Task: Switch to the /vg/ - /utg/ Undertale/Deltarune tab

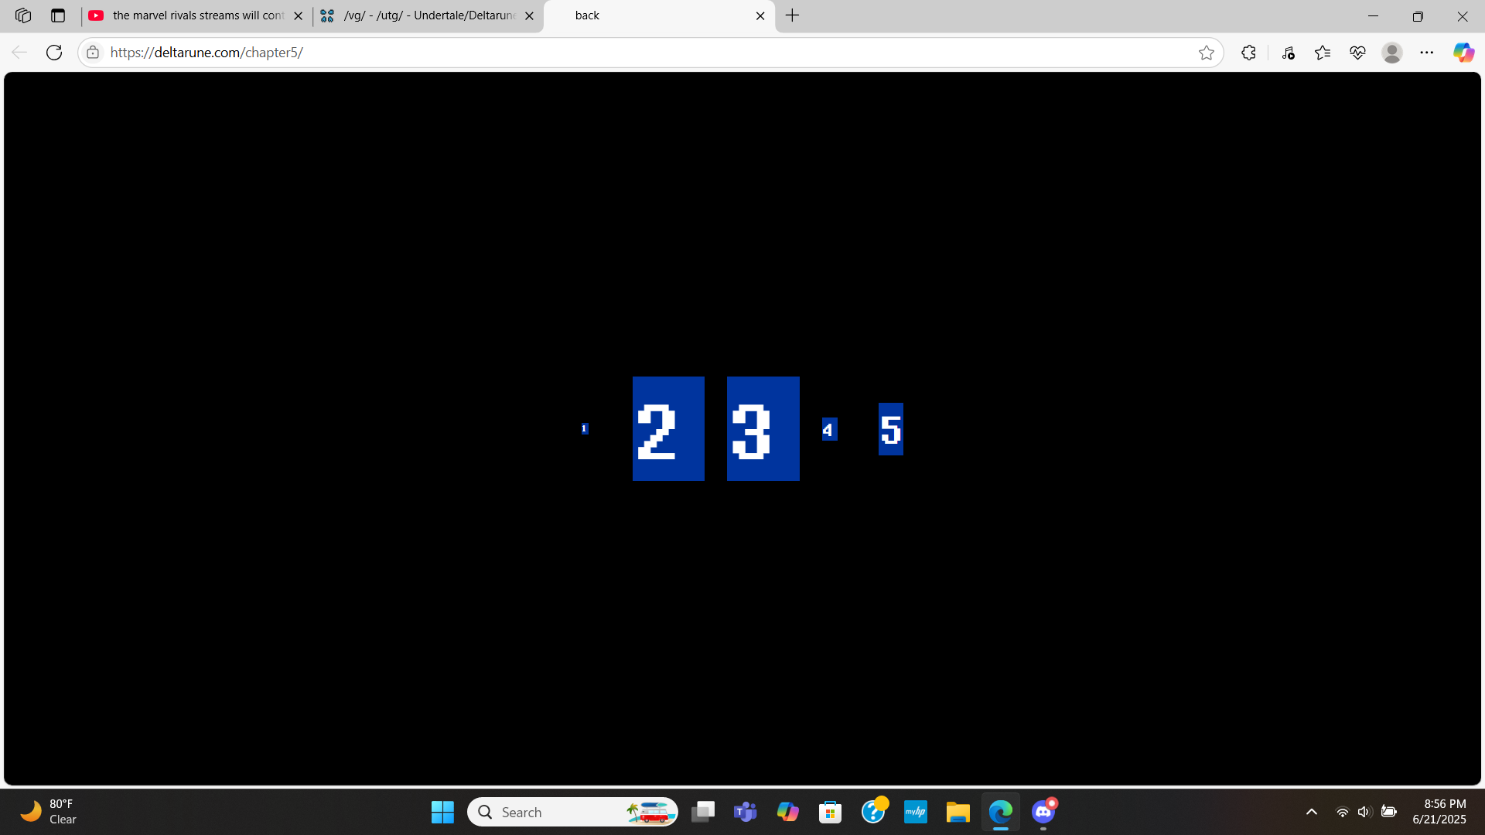Action: tap(429, 15)
